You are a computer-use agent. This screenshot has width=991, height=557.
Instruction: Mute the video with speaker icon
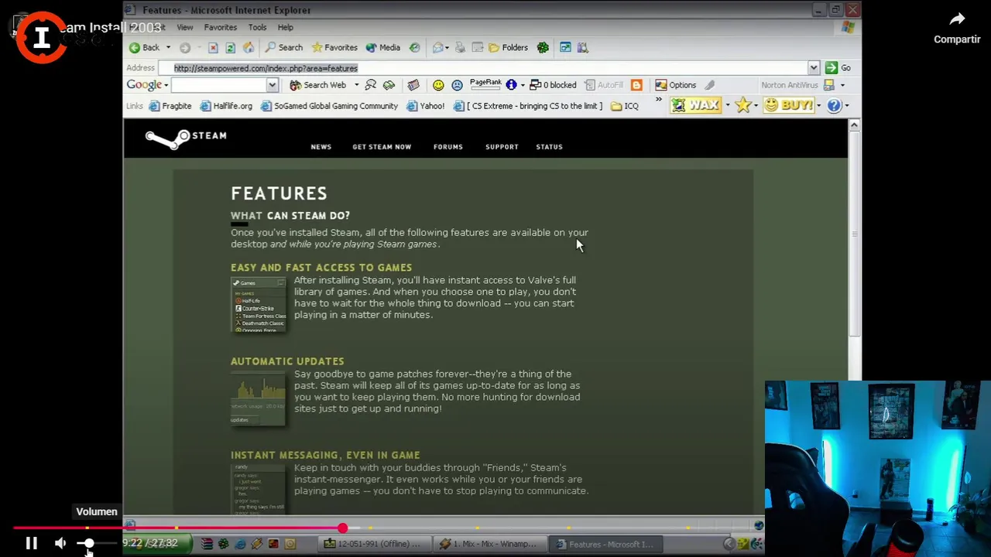tap(60, 544)
